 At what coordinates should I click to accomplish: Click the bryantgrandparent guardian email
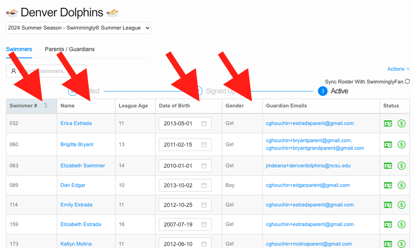pyautogui.click(x=315, y=148)
